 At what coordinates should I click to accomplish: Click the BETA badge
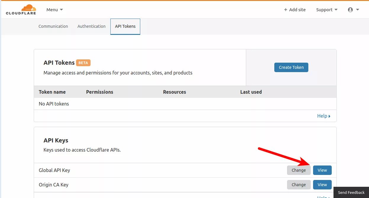point(83,63)
